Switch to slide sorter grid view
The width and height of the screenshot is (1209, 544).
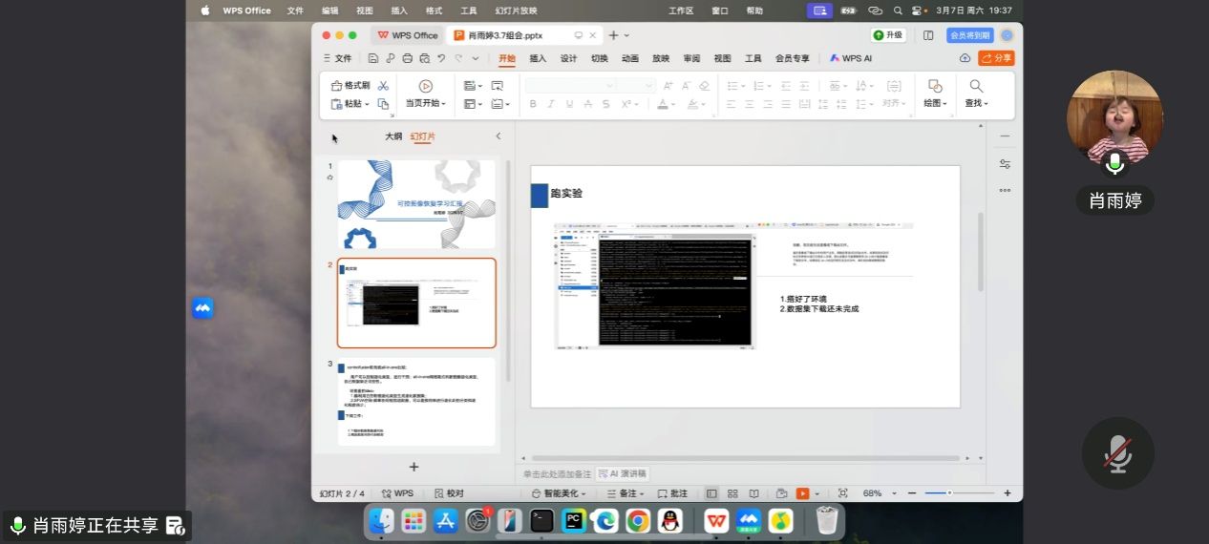pyautogui.click(x=732, y=493)
